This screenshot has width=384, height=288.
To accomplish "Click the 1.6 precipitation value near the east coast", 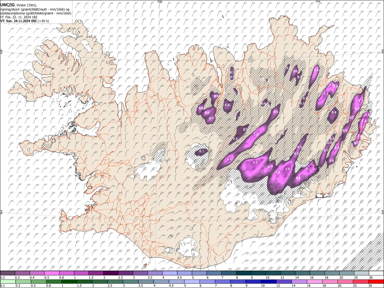I will click(x=367, y=115).
